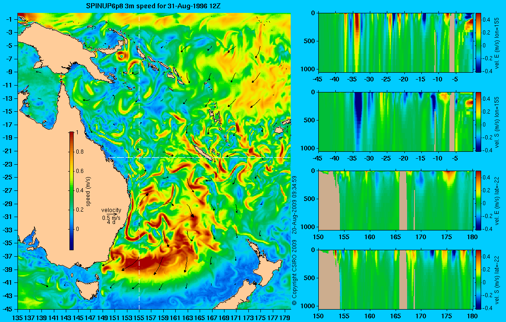Click the vel. E lon=155 section plot
506x322 pixels.
click(x=396, y=43)
